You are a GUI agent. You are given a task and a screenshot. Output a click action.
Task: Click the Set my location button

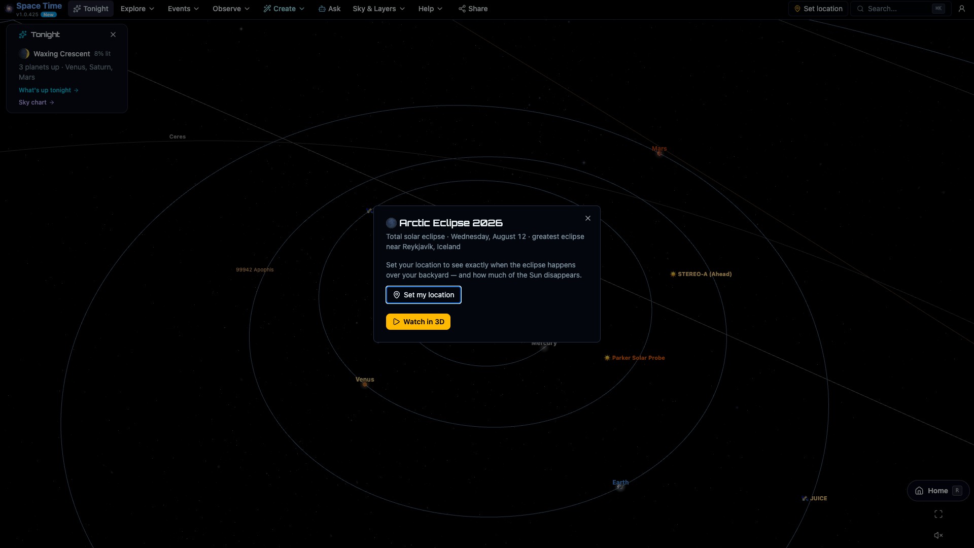click(x=424, y=295)
